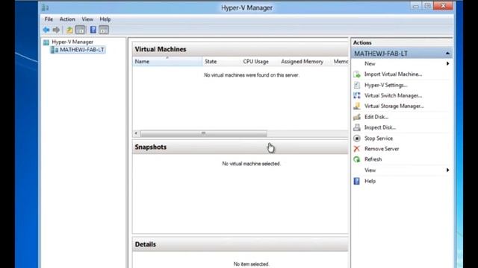Click the red Remove Server X icon
Image resolution: width=478 pixels, height=268 pixels.
(357, 149)
